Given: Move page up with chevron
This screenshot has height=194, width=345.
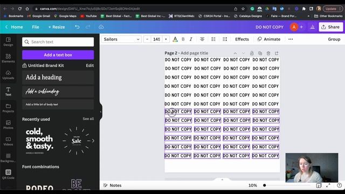Looking at the screenshot, I should click(x=235, y=53).
